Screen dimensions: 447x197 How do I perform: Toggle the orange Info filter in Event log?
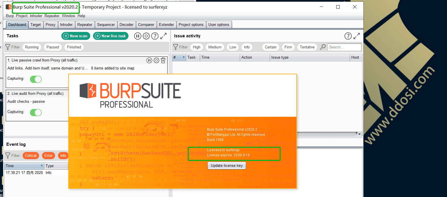click(63, 155)
